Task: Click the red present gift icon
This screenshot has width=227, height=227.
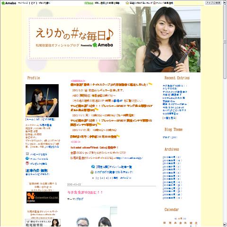Action: [27, 163]
